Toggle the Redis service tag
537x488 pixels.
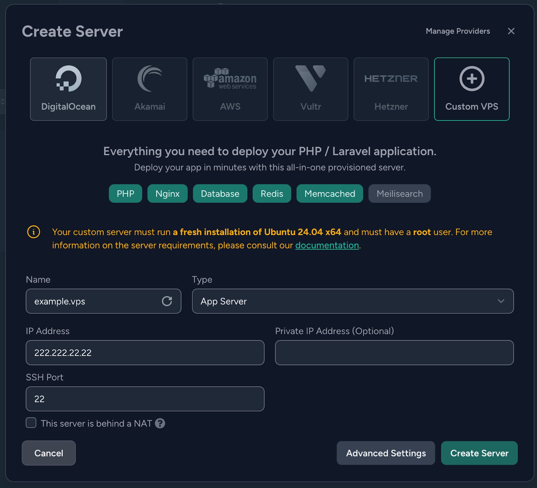(272, 193)
